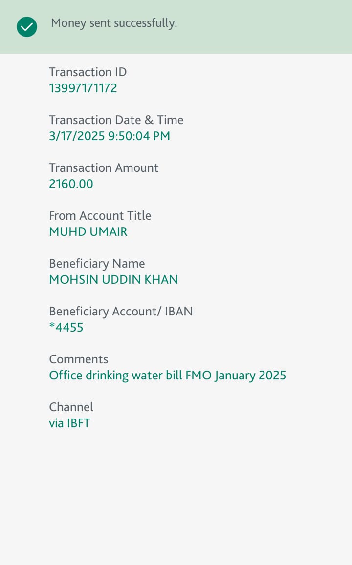Screen dimensions: 352x565
Task: Select masked account number *4455
Action: click(66, 328)
